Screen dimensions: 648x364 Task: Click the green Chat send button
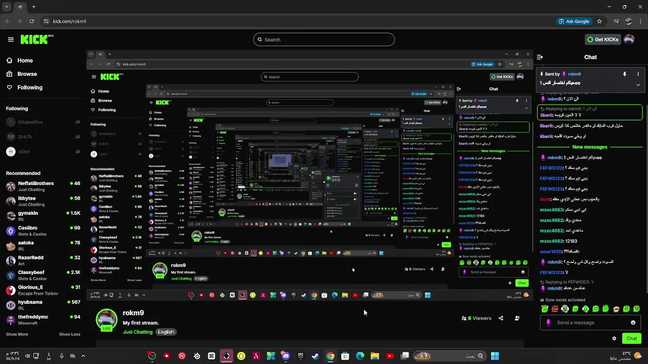632,339
